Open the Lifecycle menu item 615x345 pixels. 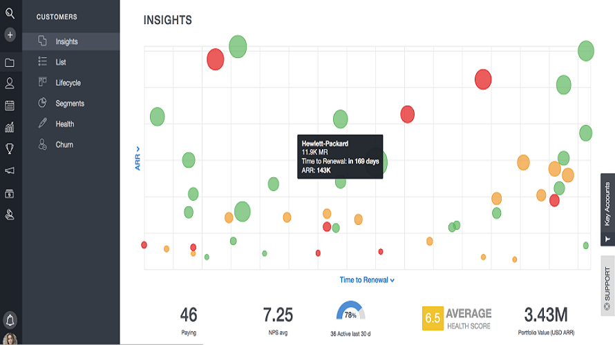pyautogui.click(x=68, y=83)
